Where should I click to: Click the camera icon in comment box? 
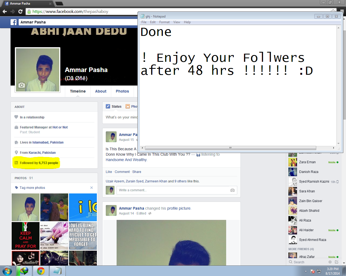[232, 190]
